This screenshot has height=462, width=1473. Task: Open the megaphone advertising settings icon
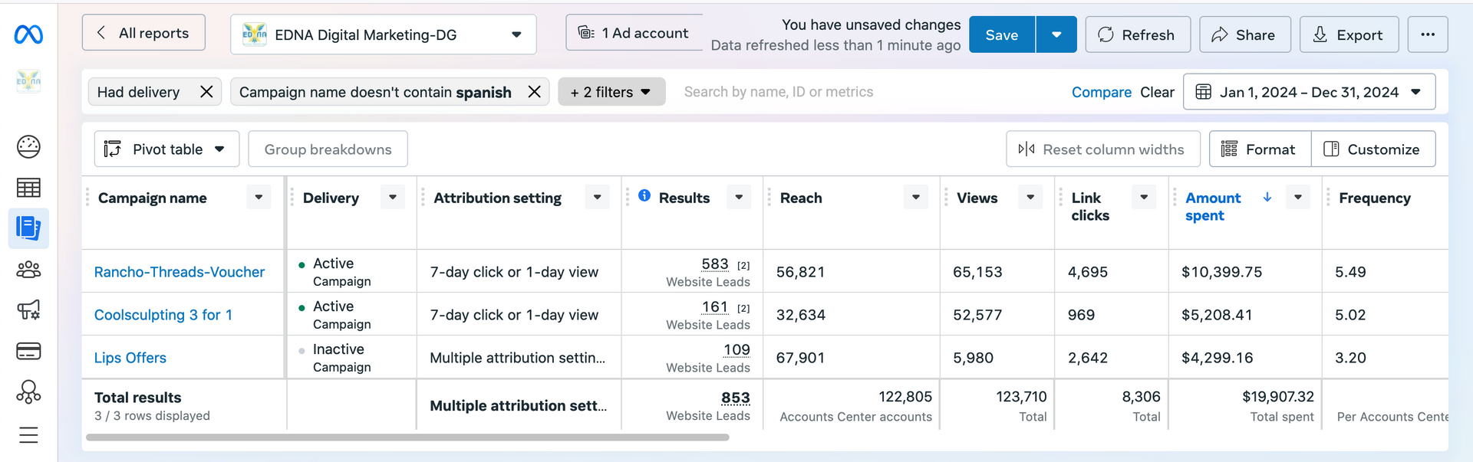click(28, 310)
